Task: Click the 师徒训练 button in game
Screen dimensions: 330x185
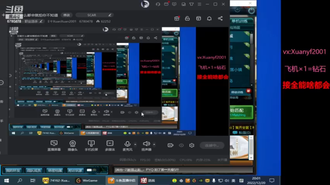Action: pos(240,92)
